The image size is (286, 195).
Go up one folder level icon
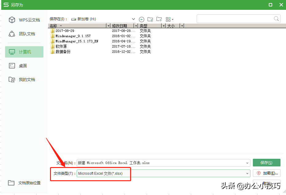click(x=150, y=19)
